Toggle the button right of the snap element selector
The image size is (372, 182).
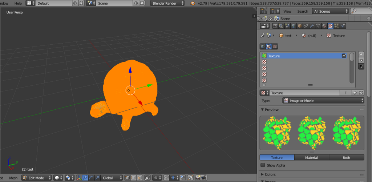coord(182,178)
